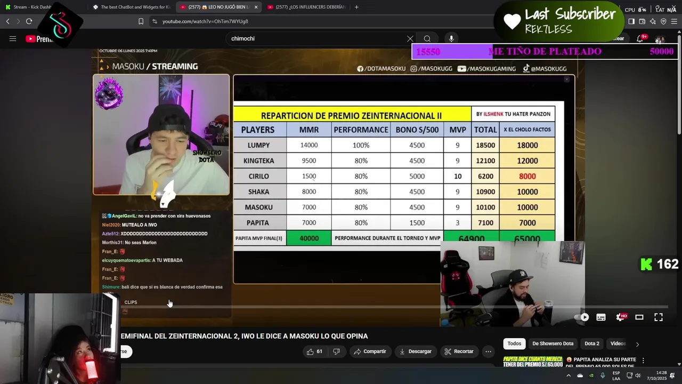Viewport: 682px width, 384px height.
Task: Click the video title about ZEINTERNACIONAL 2
Action: (x=245, y=336)
